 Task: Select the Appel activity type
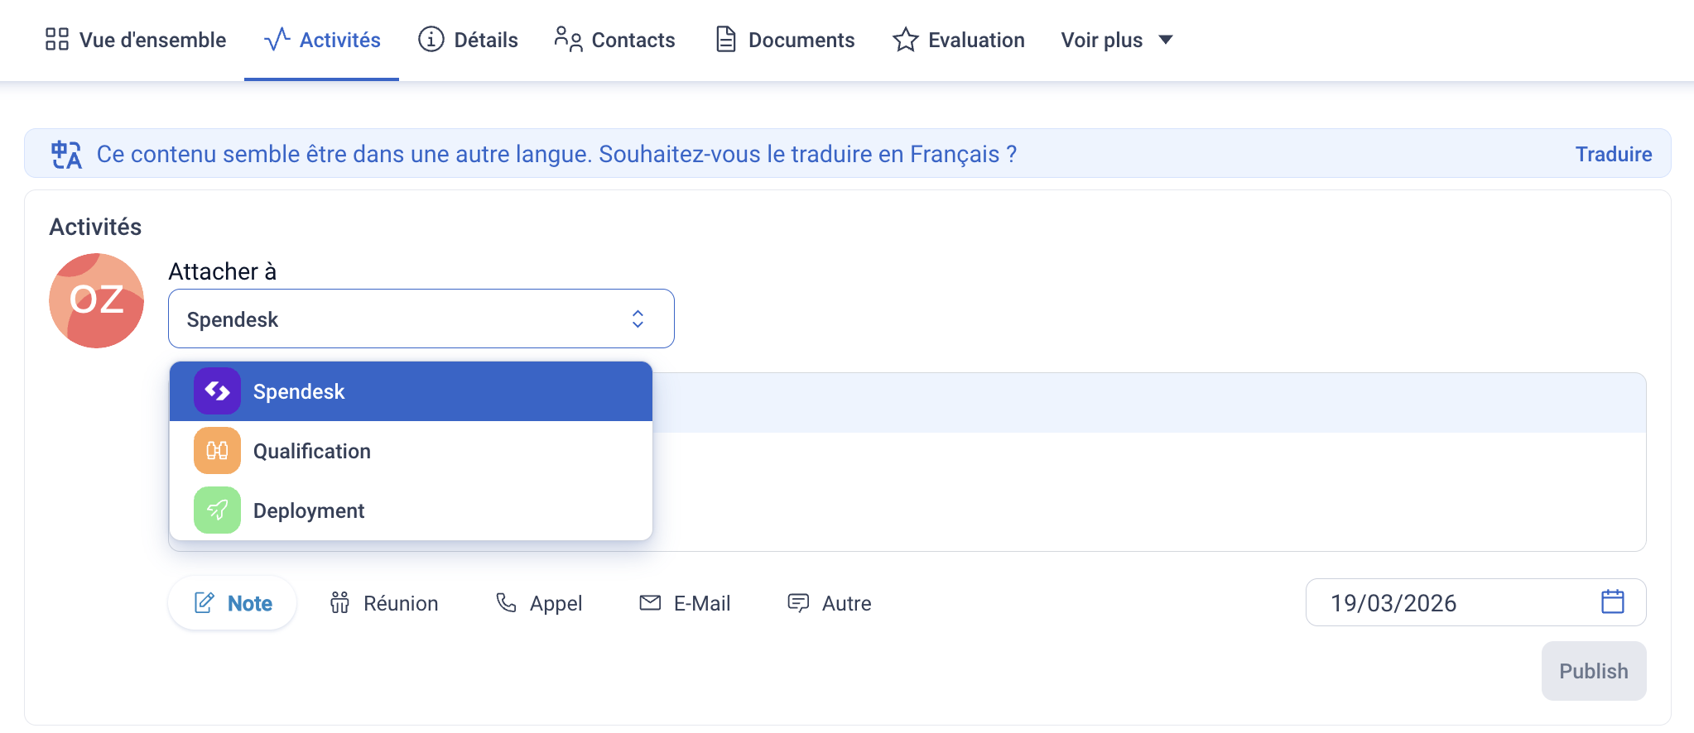tap(539, 603)
